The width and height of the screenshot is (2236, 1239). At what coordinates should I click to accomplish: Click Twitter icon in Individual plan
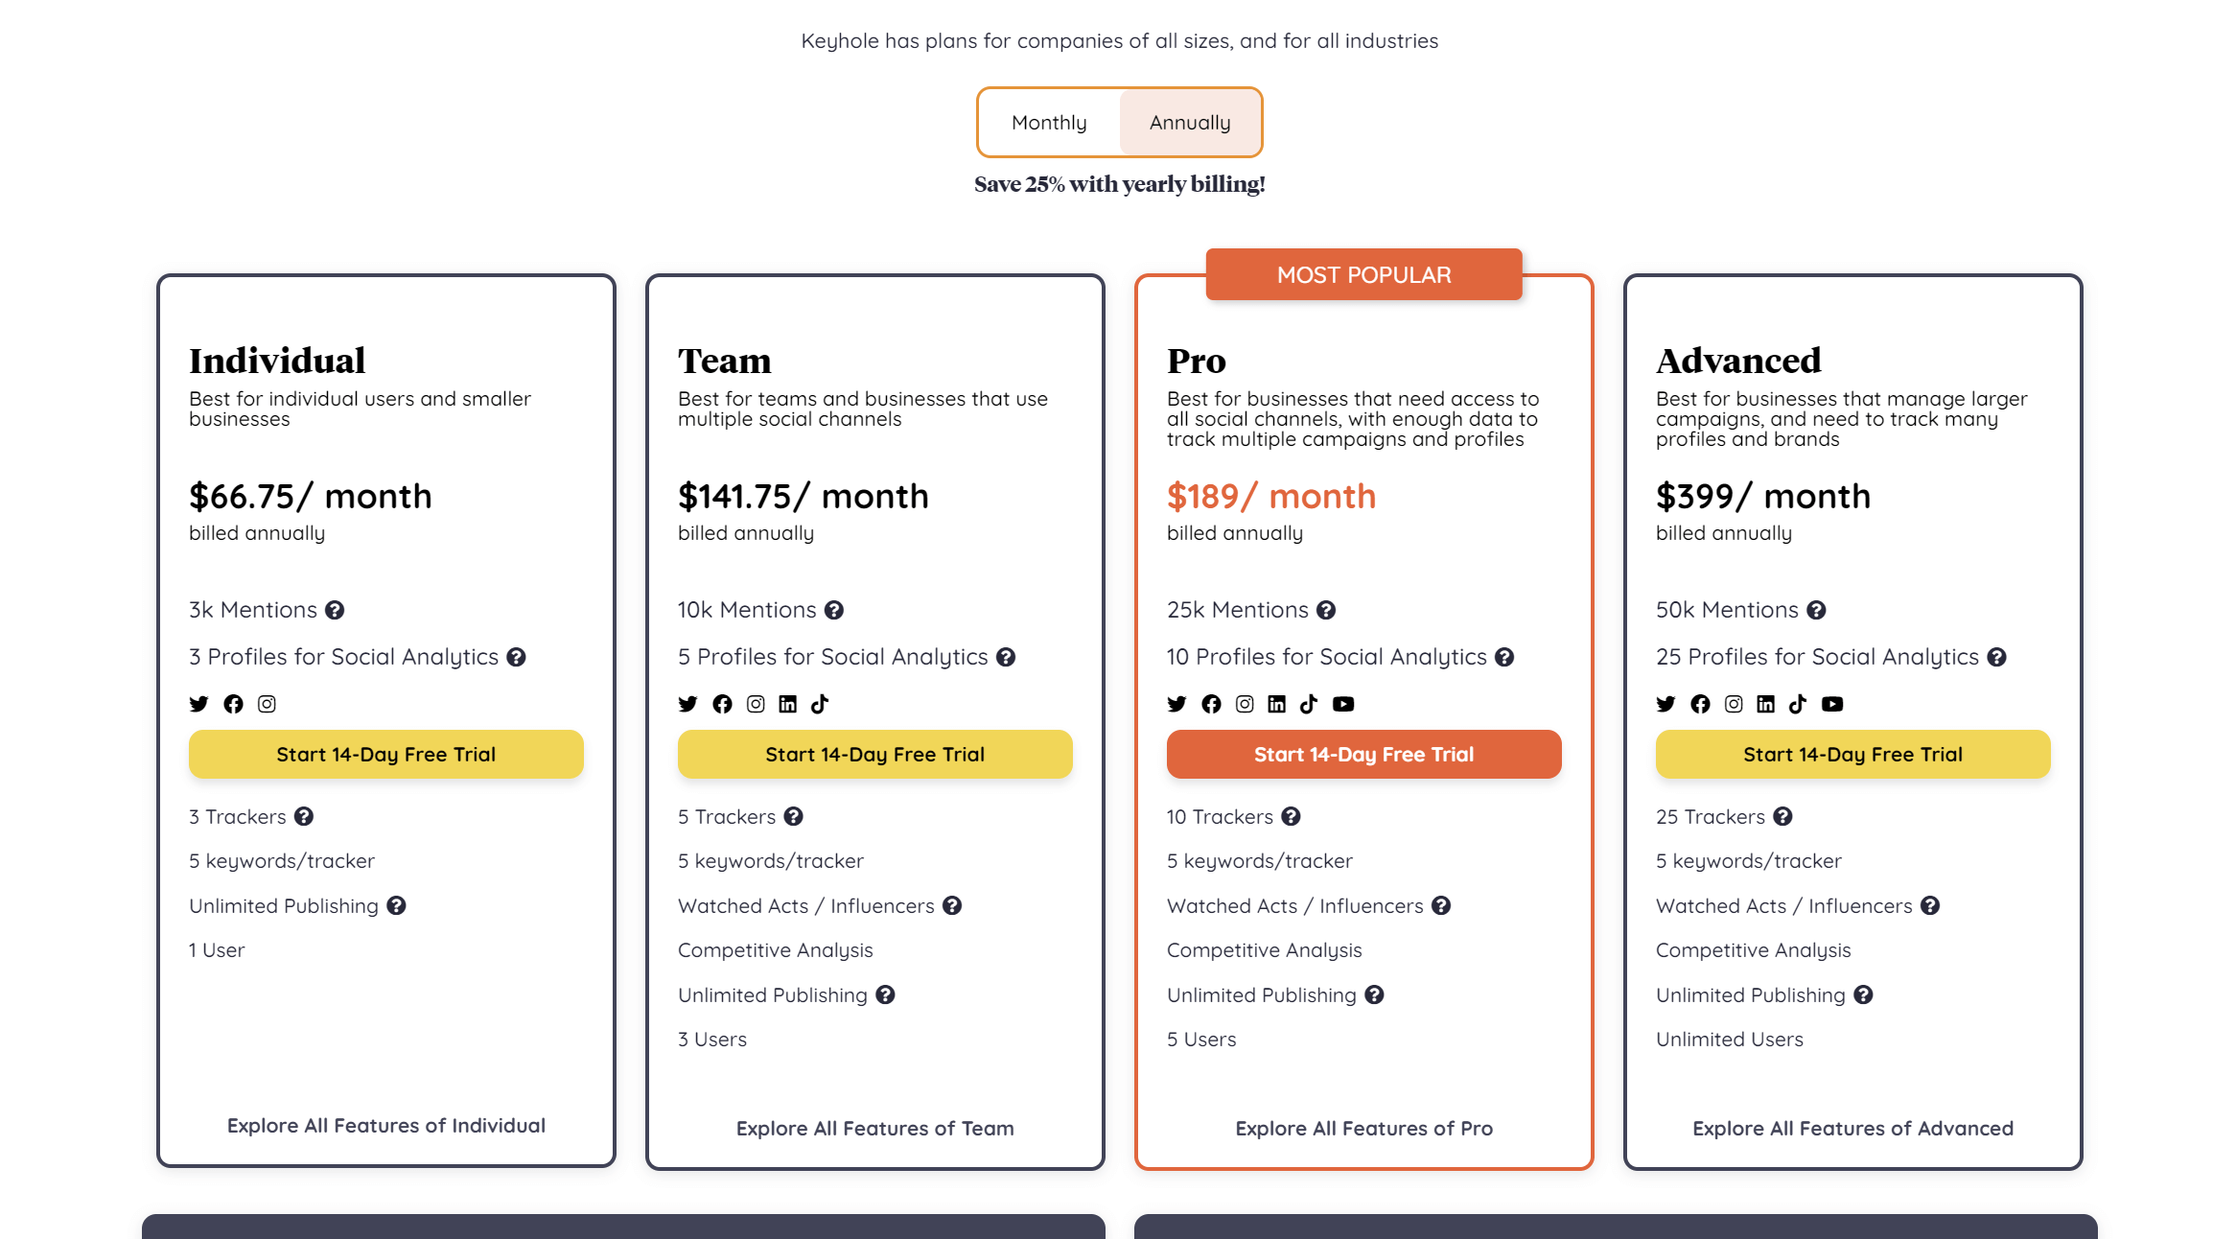(x=198, y=704)
